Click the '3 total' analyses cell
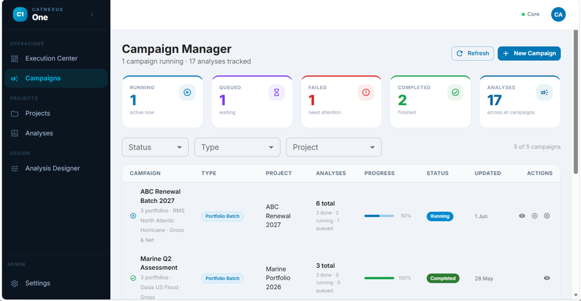The image size is (581, 301). (325, 265)
